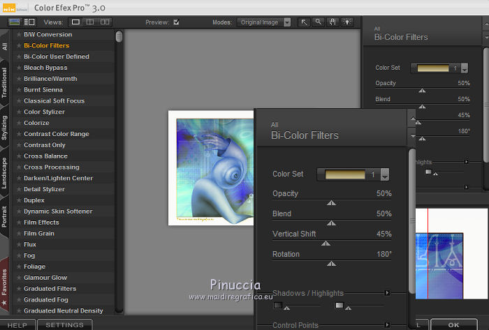Expand the Shadows / Highlights section
489x330 pixels.
pyautogui.click(x=388, y=293)
